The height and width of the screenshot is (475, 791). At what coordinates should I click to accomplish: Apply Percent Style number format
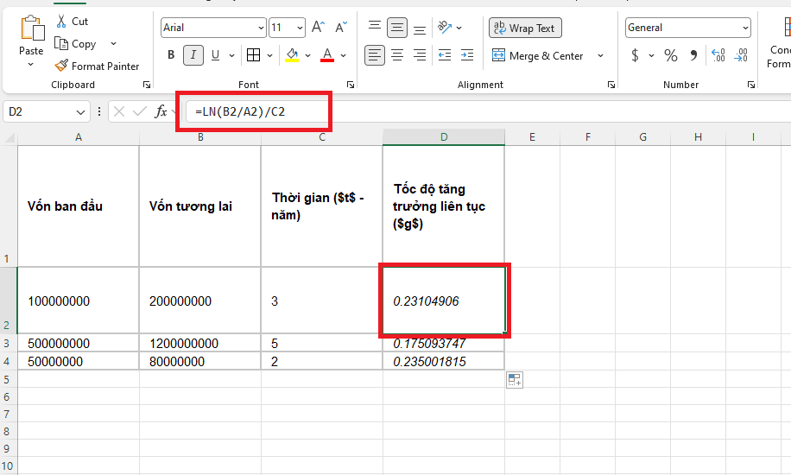click(x=670, y=55)
